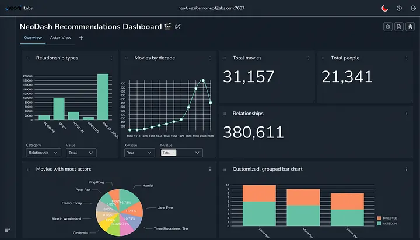This screenshot has width=420, height=240.
Task: Click the 16.78% pie slice
Action: click(128, 199)
